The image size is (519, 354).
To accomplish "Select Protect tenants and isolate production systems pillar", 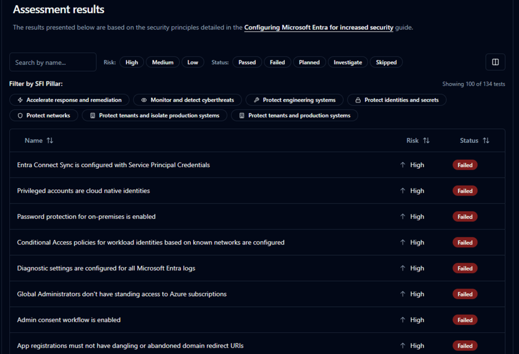I will tap(159, 115).
